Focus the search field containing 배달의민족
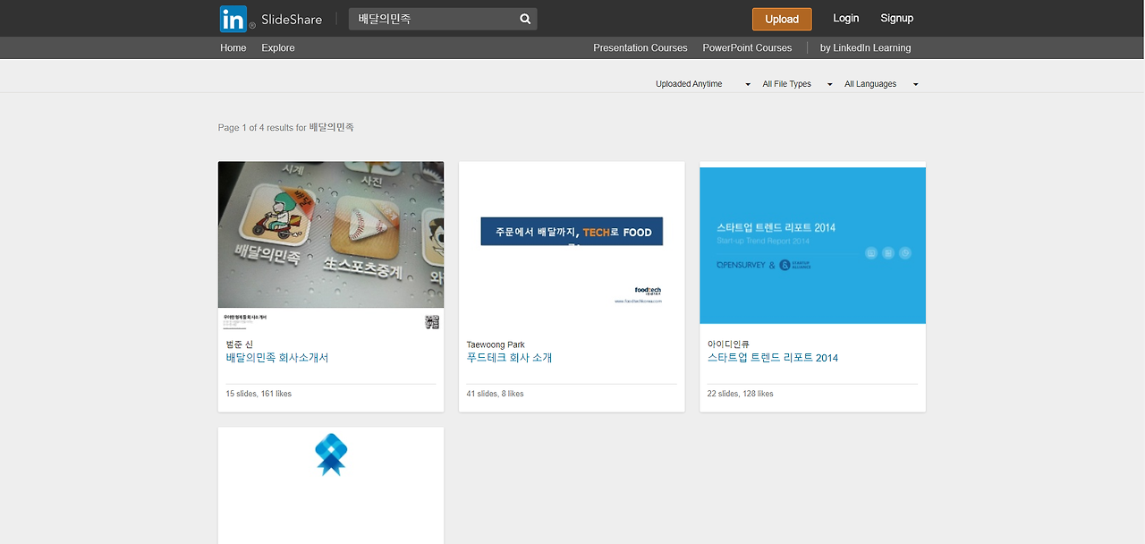This screenshot has height=544, width=1145. [x=443, y=19]
